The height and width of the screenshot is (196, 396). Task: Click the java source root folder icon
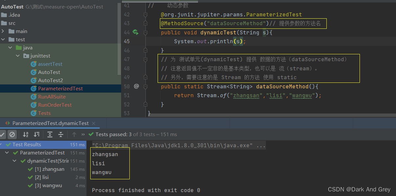click(19, 48)
